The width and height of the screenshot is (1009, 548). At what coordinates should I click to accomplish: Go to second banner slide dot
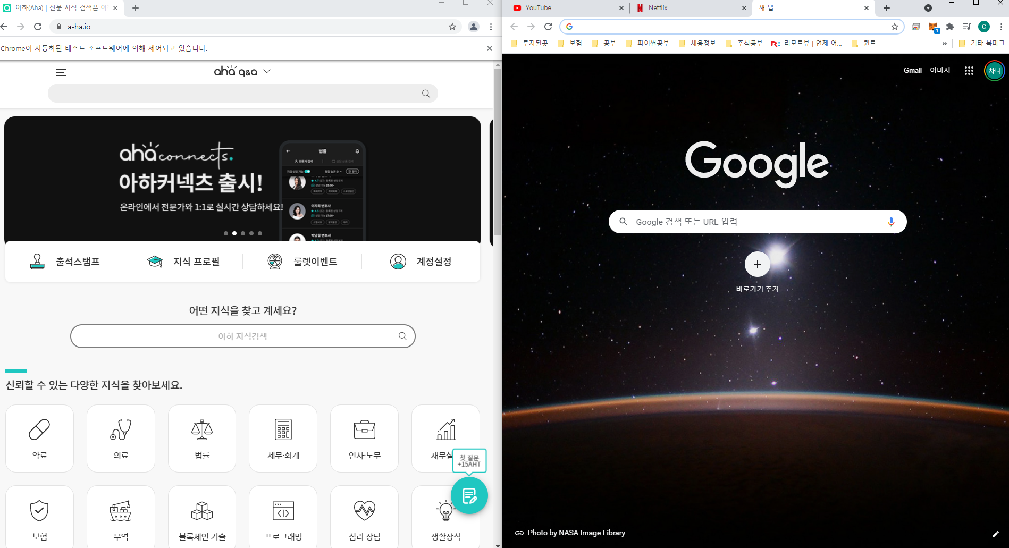[234, 233]
